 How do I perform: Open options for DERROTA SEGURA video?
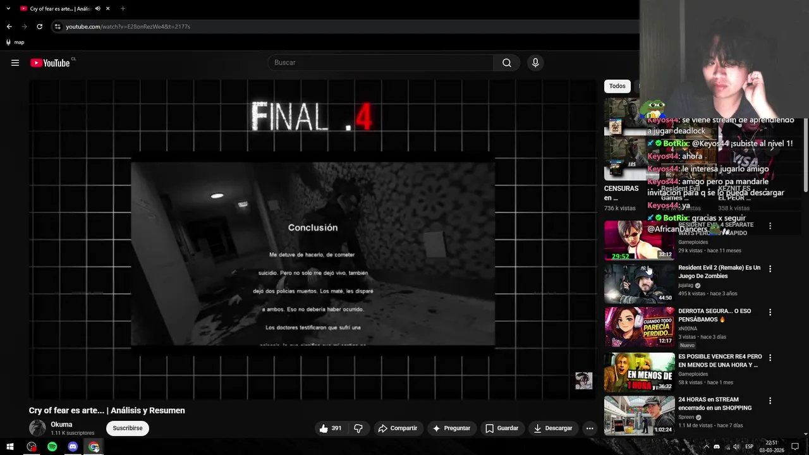coord(770,312)
